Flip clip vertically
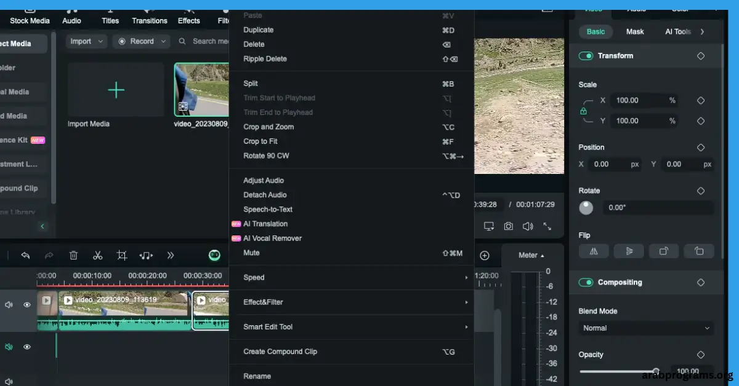 coord(629,251)
